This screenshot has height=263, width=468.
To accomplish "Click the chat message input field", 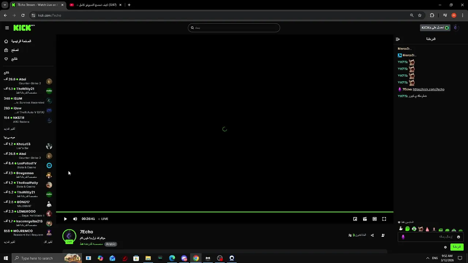I will click(431, 237).
